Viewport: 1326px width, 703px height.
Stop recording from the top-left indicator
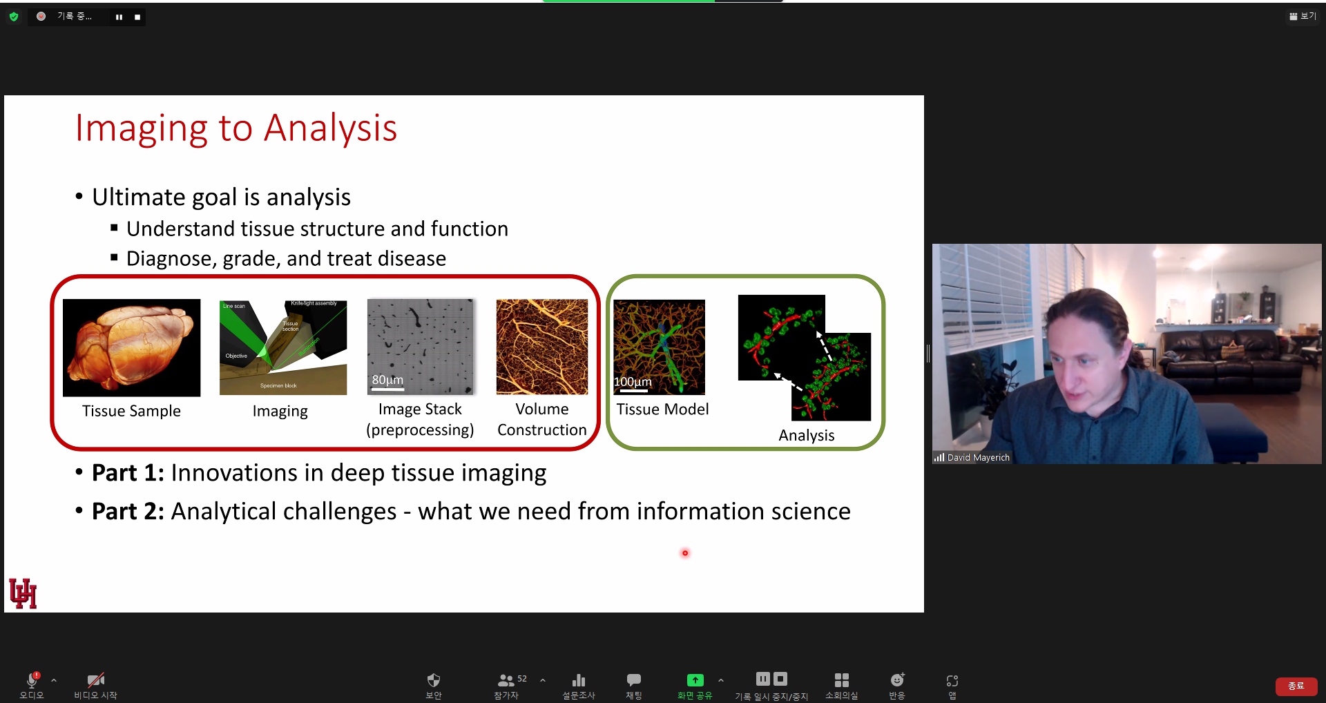tap(137, 17)
